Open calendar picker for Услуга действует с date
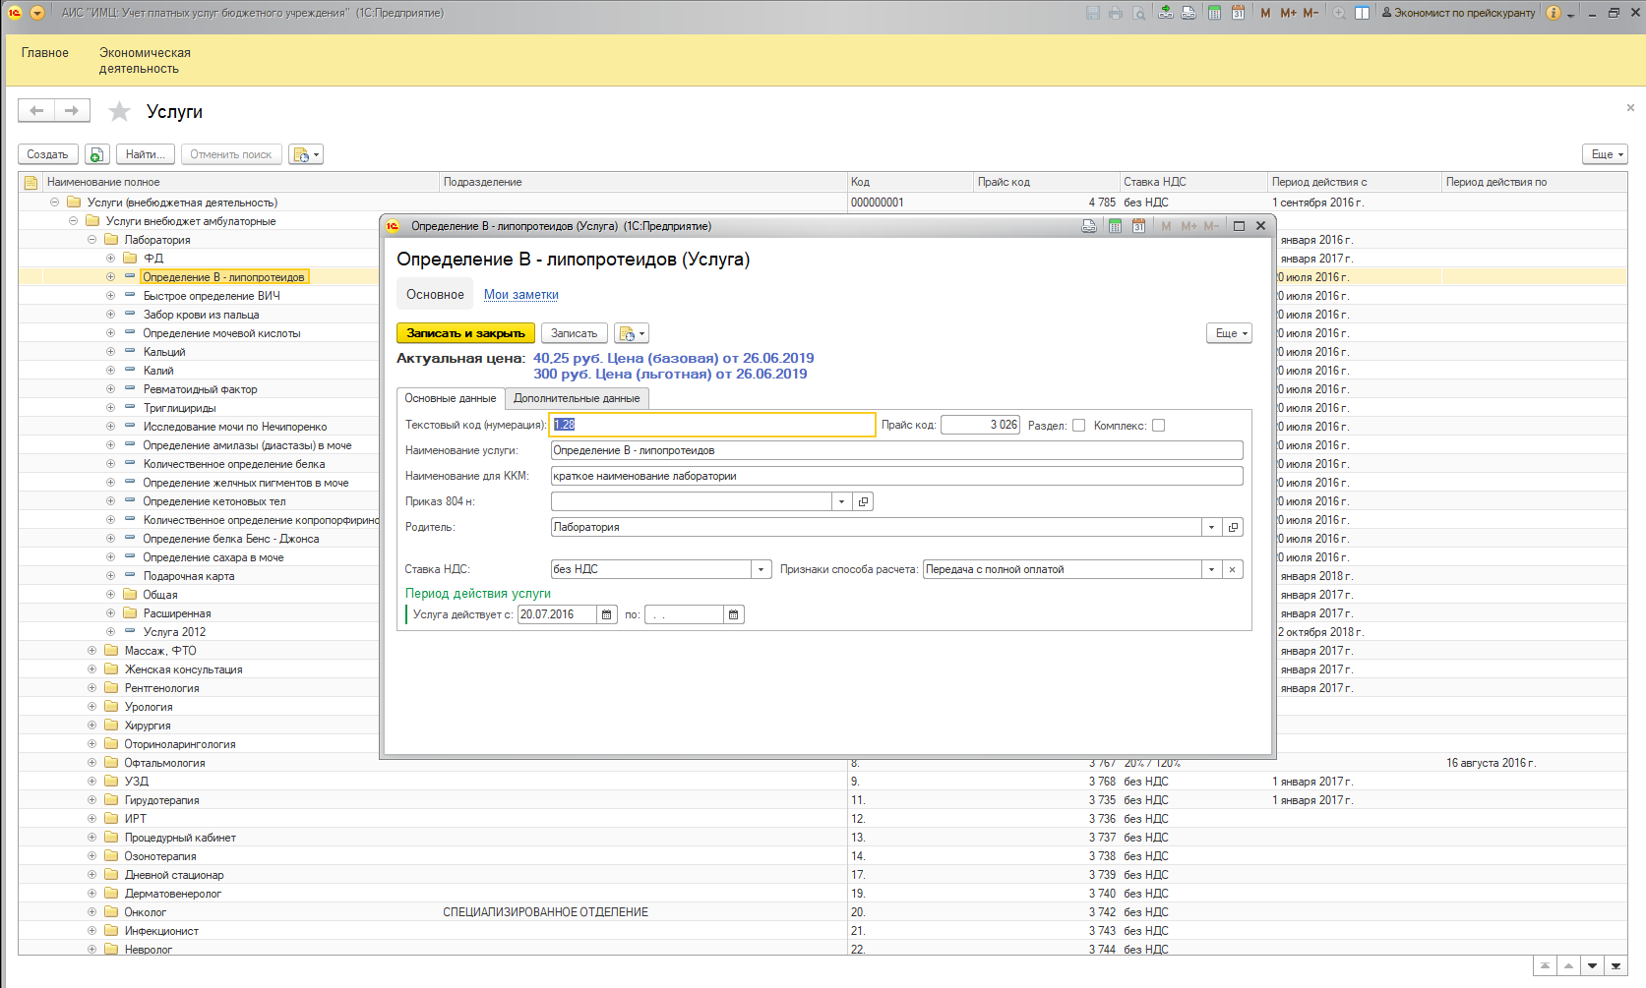The height and width of the screenshot is (988, 1646). pos(607,614)
